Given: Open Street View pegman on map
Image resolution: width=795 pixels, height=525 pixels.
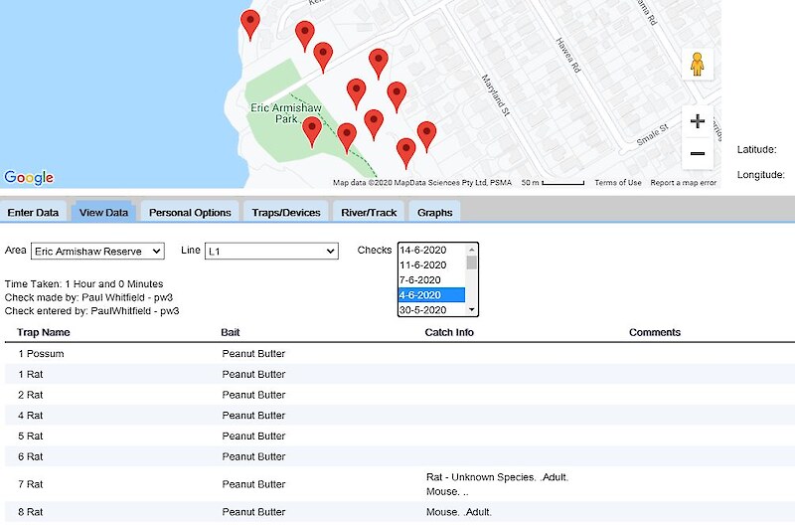Looking at the screenshot, I should coord(698,64).
